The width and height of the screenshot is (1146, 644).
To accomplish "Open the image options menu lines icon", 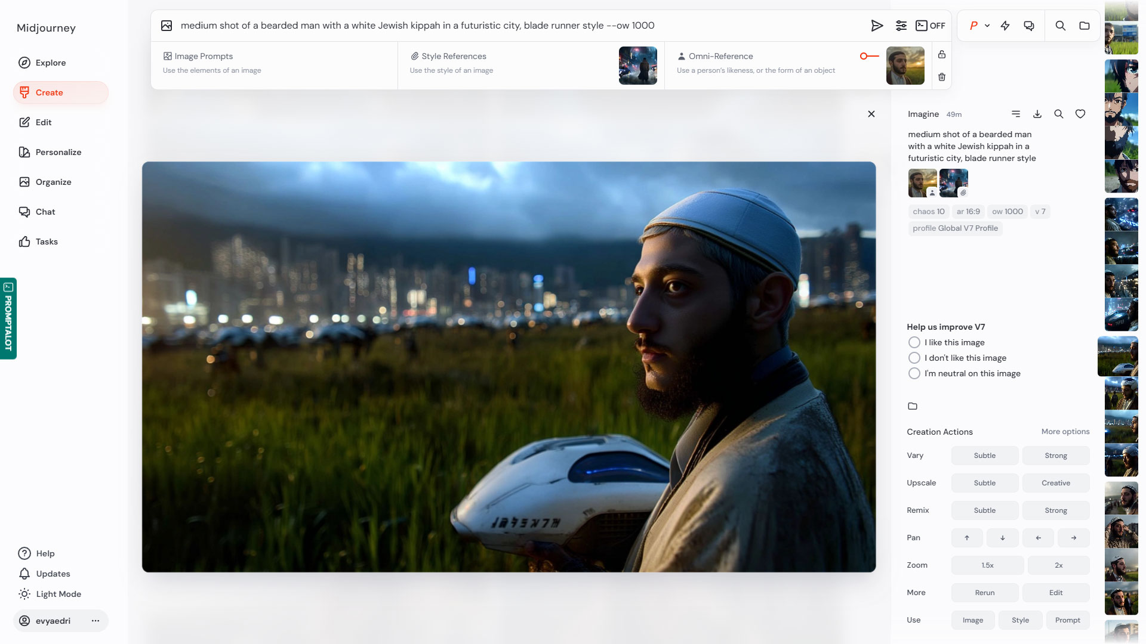I will click(x=1016, y=114).
